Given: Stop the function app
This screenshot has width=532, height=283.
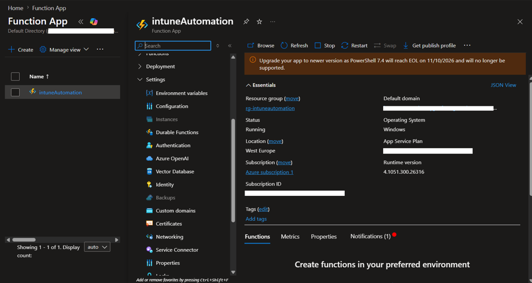Looking at the screenshot, I should point(325,45).
